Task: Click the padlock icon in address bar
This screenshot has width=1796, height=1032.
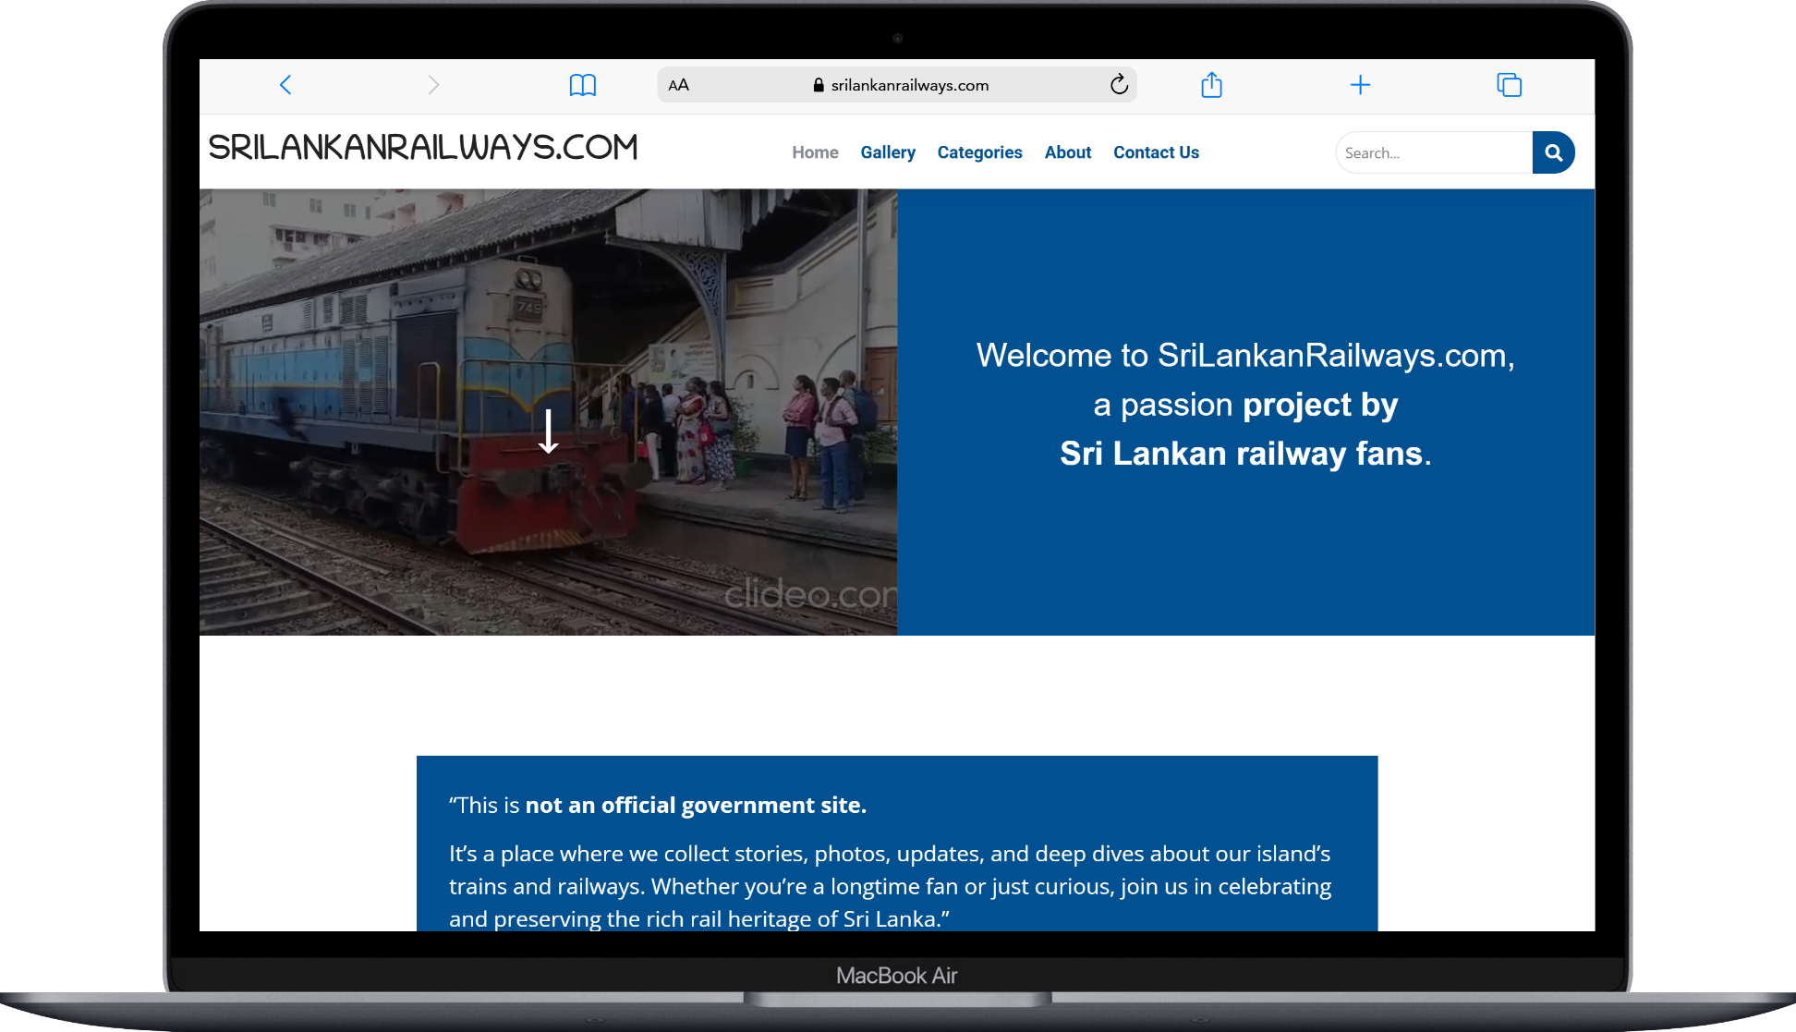Action: pyautogui.click(x=819, y=85)
